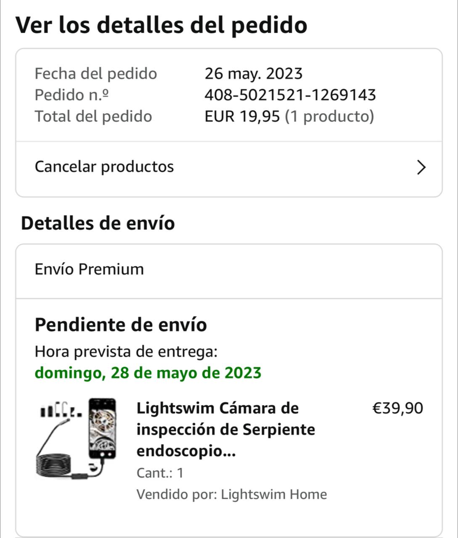Viewport: 458px width, 538px height.
Task: Select the order number 408-5021521-1269143
Action: tap(290, 95)
